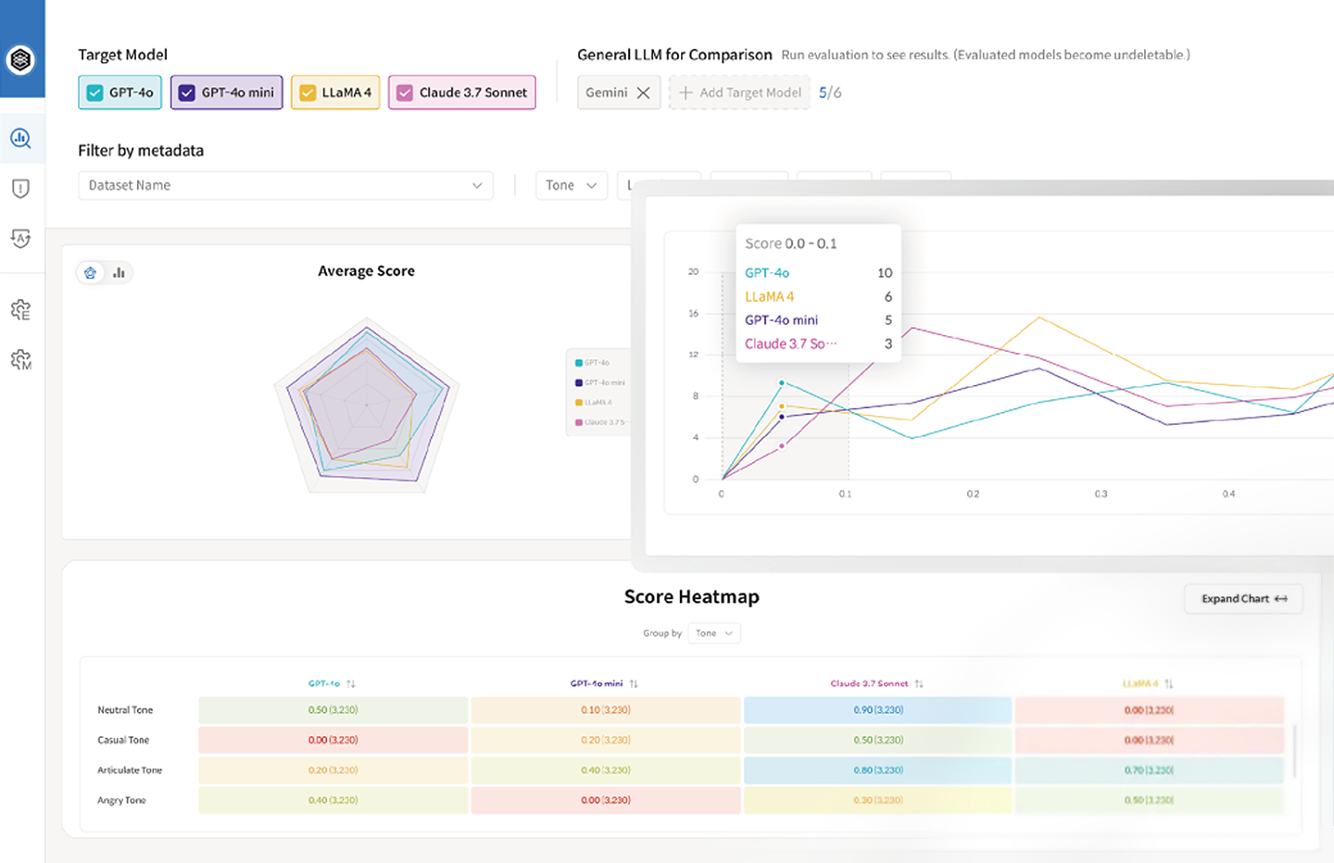Open the Group by Tone dropdown
Viewport: 1334px width, 863px height.
(713, 633)
